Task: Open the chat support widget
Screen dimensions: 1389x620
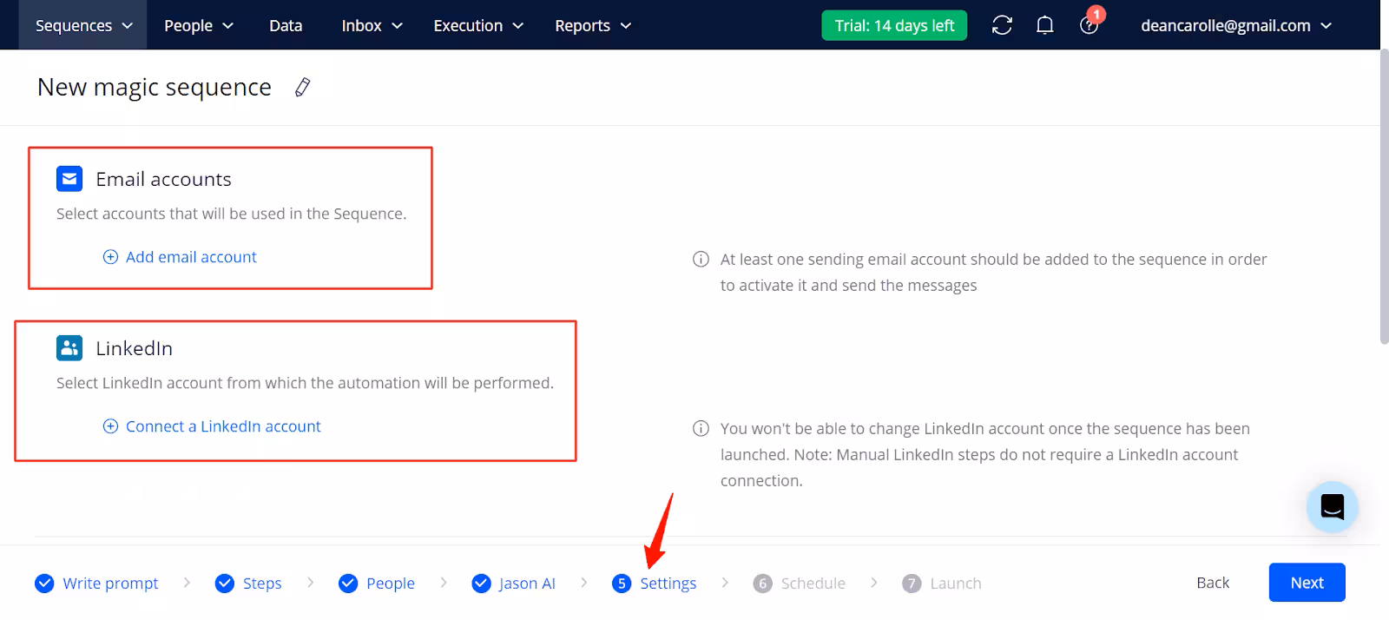Action: (1332, 506)
